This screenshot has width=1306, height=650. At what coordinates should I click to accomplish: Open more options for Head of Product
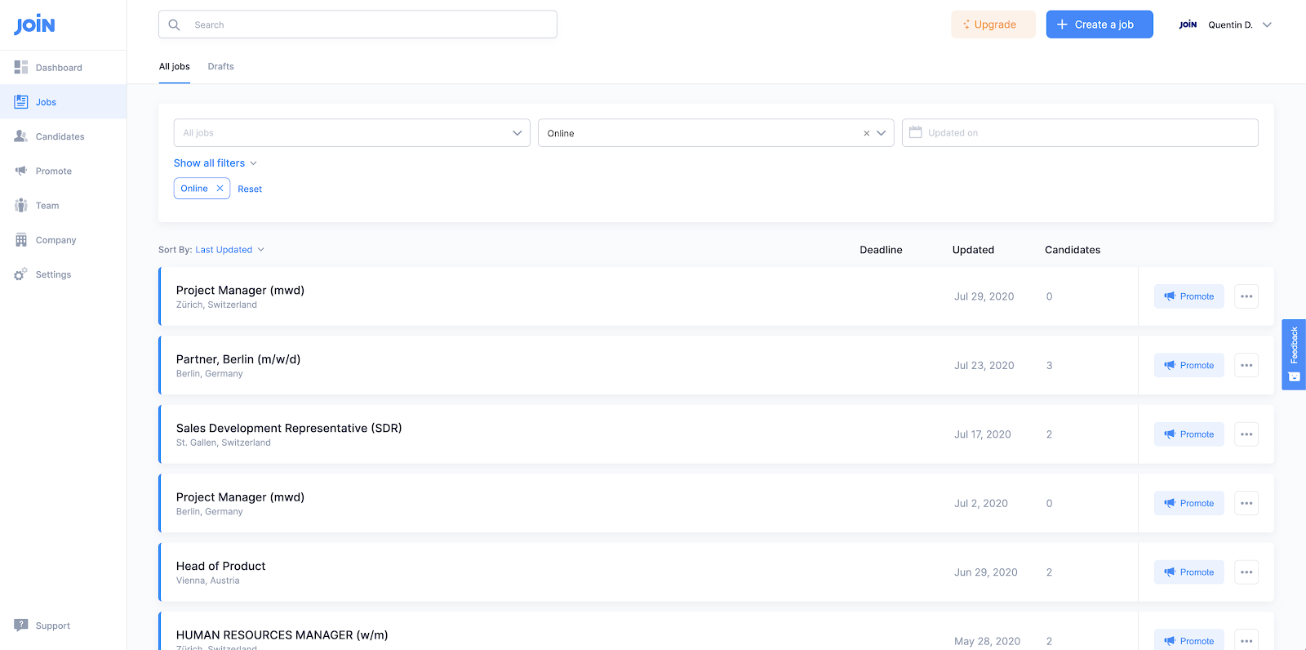1246,572
